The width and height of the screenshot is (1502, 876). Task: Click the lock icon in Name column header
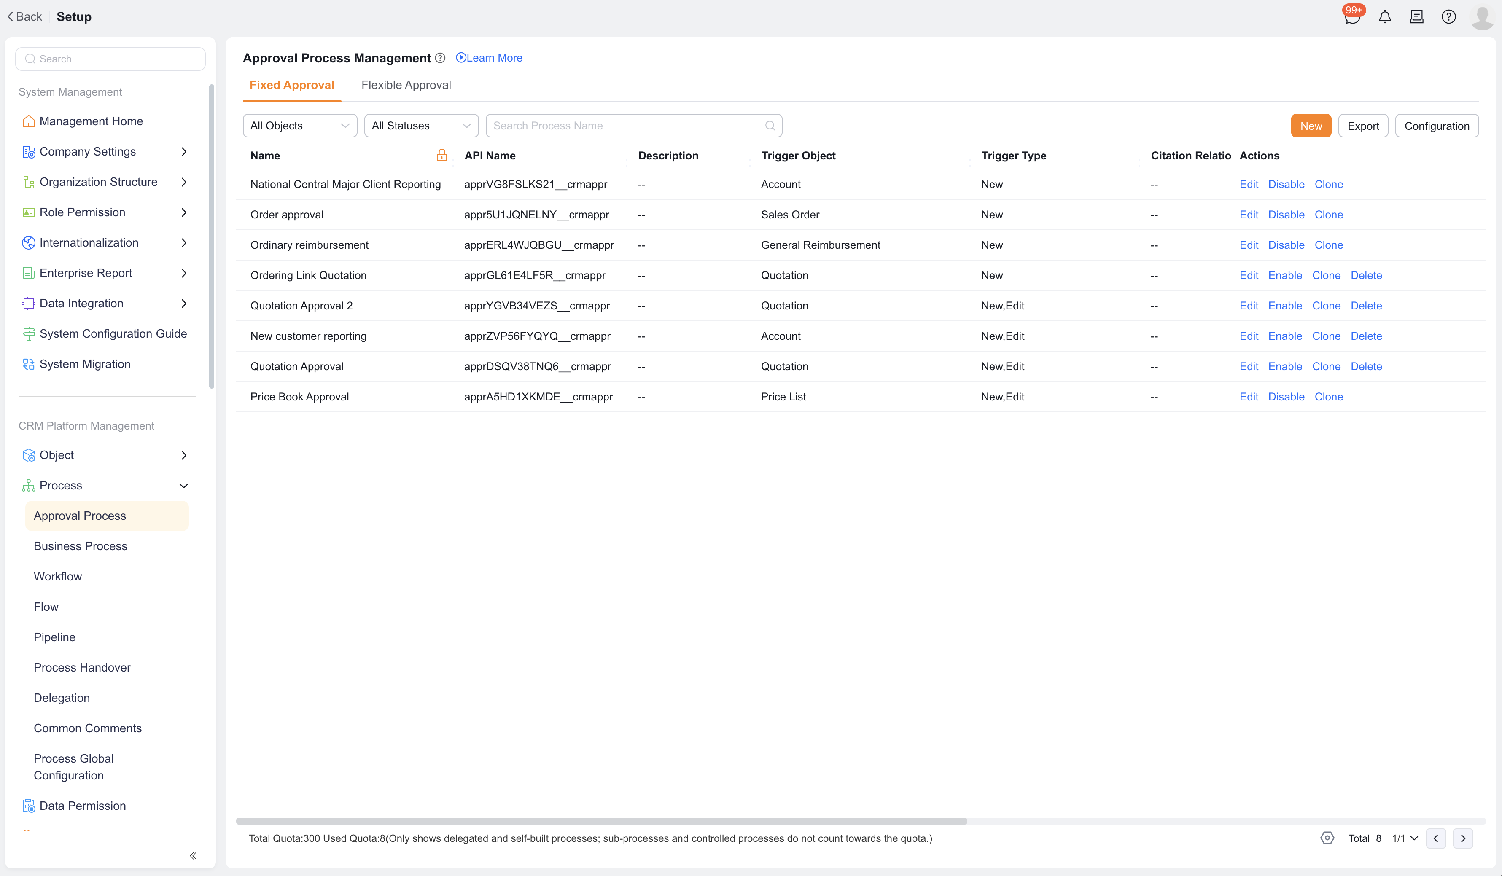(x=441, y=156)
